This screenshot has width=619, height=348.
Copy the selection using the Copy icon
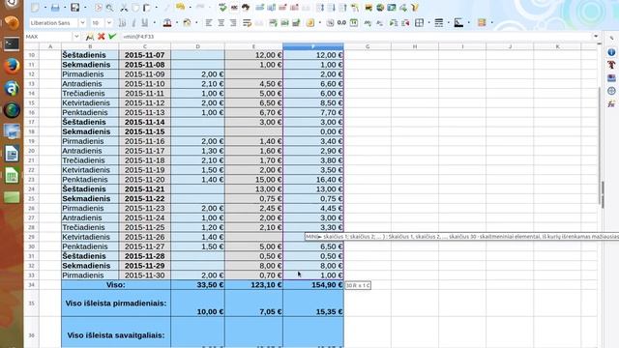(135, 8)
